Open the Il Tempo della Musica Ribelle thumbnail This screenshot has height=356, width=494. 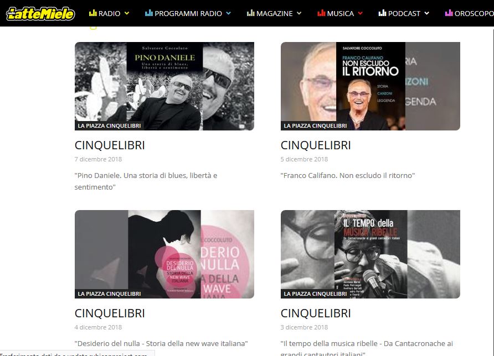[x=371, y=254]
